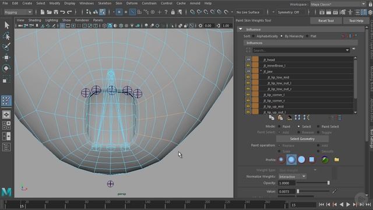Collapse the jt_jaw tree node
The height and width of the screenshot is (210, 373).
point(261,71)
